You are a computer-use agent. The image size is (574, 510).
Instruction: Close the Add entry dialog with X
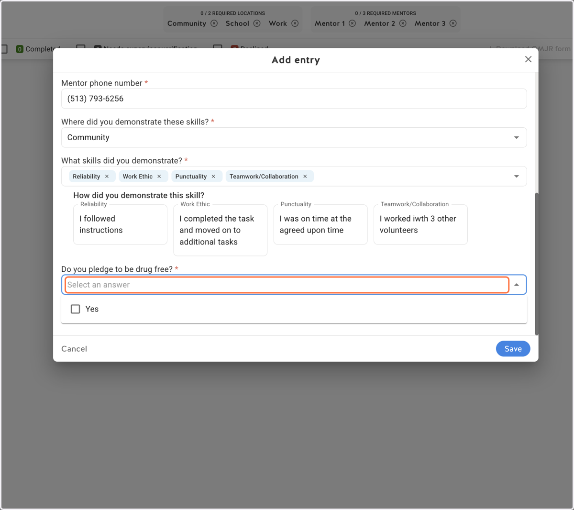coord(528,59)
